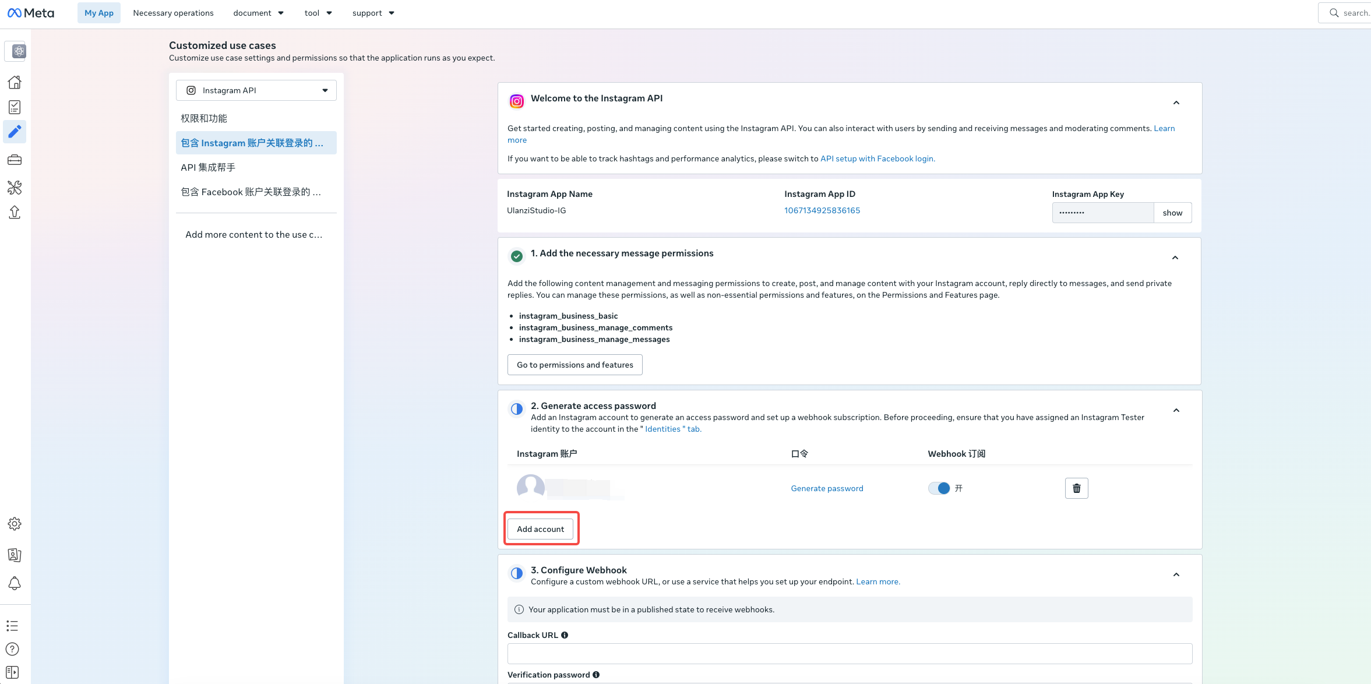Image resolution: width=1371 pixels, height=684 pixels.
Task: Click the Learn more link in welcome text
Action: (x=1164, y=128)
